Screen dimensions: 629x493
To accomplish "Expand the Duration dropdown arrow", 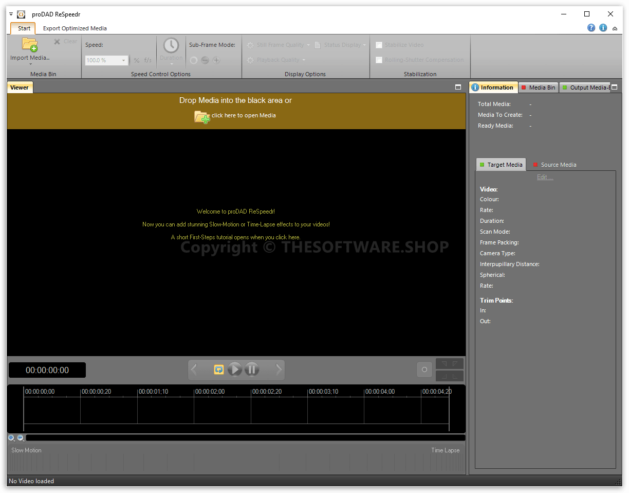I will [171, 64].
